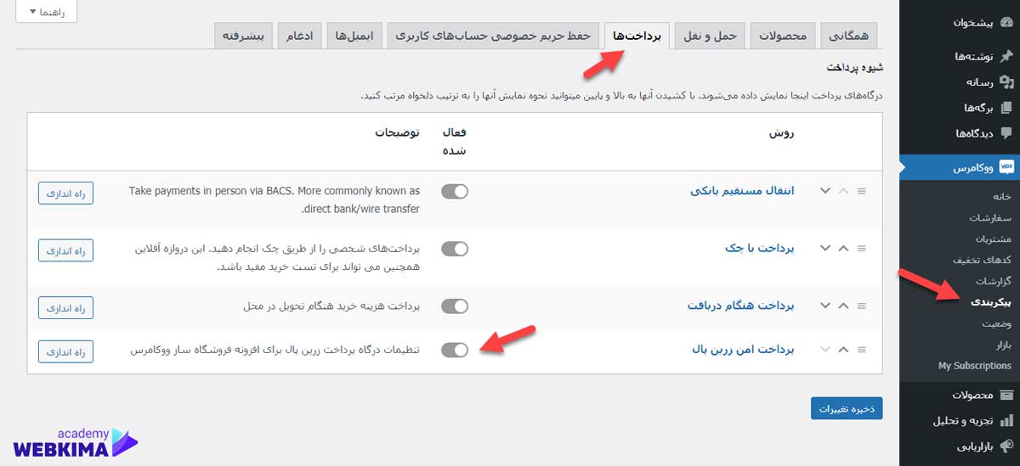The width and height of the screenshot is (1020, 466).
Task: Click راه اندازی for پرداخت امن زرین پال
Action: (x=65, y=351)
